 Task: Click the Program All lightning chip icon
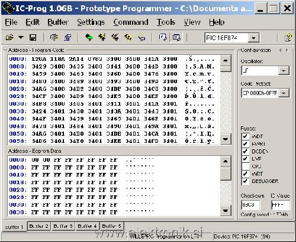tap(102, 37)
